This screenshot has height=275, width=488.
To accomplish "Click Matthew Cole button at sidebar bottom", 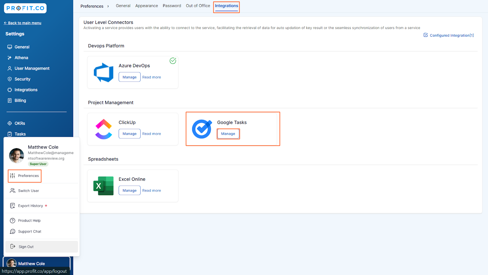I will 37,263.
